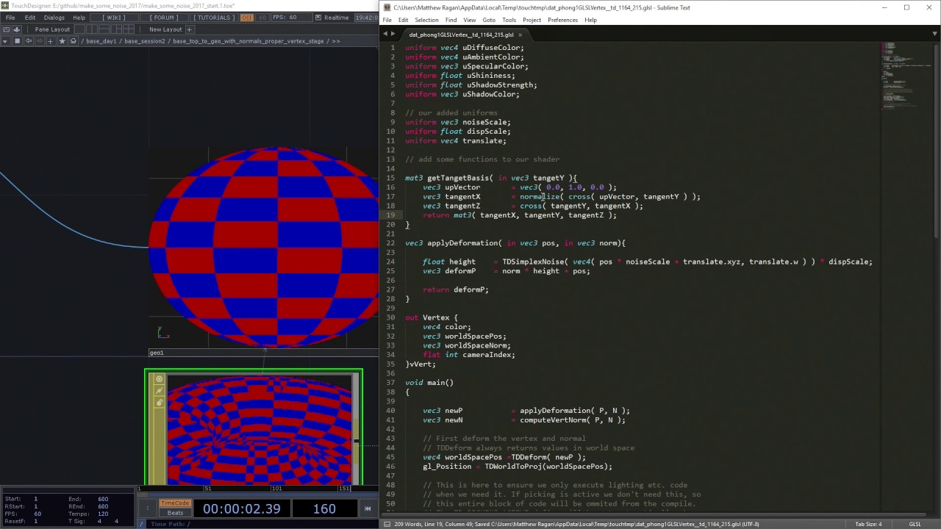
Task: Toggle viewer active circle icon on node
Action: (159, 379)
